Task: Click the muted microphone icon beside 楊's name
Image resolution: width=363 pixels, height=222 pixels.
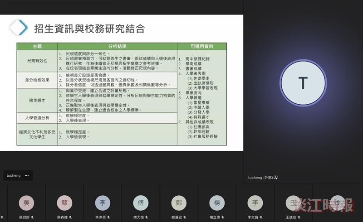Action: [223, 217]
